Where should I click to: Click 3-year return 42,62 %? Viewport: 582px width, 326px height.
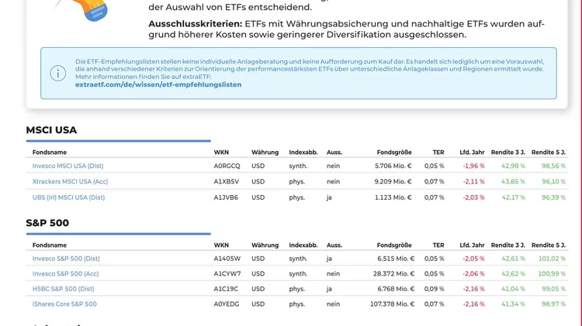(514, 274)
